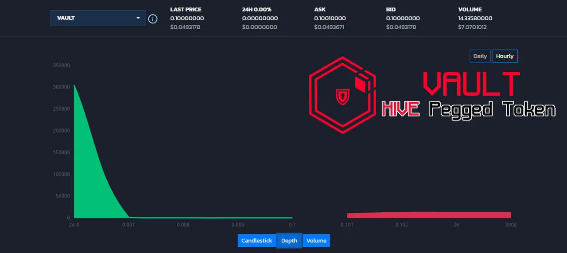This screenshot has width=567, height=253.
Task: Click the 24H 0.00% header label
Action: point(257,9)
